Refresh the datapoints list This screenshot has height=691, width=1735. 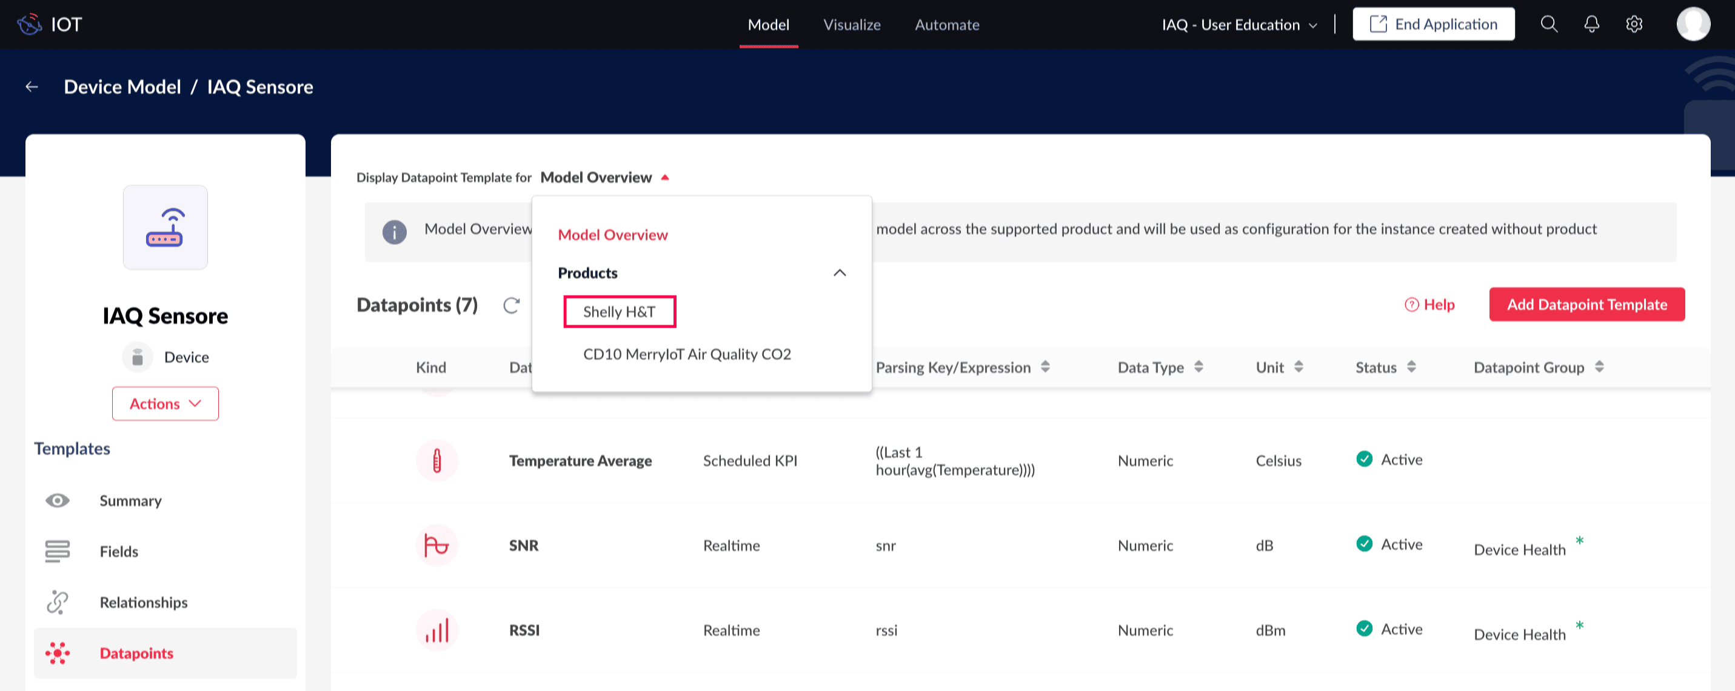(x=511, y=305)
